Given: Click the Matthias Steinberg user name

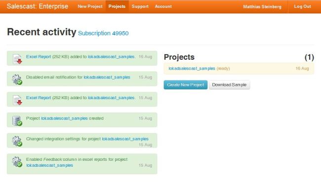Looking at the screenshot, I should [262, 6].
